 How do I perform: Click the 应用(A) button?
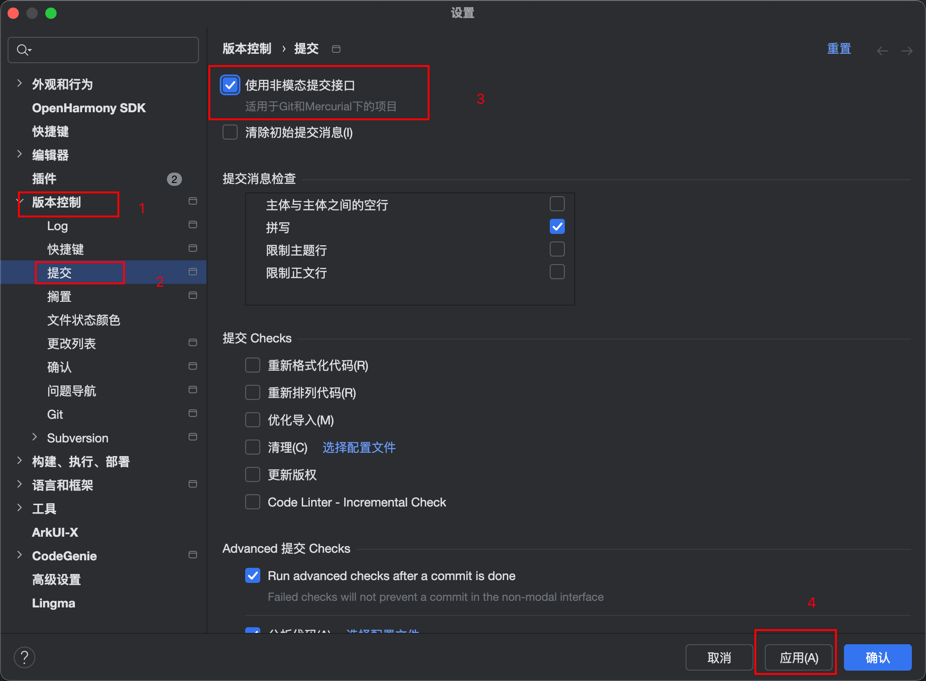(x=798, y=657)
